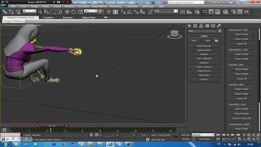Open the 'Char' named selection sets dropdown
This screenshot has width=261, height=147.
pyautogui.click(x=166, y=11)
